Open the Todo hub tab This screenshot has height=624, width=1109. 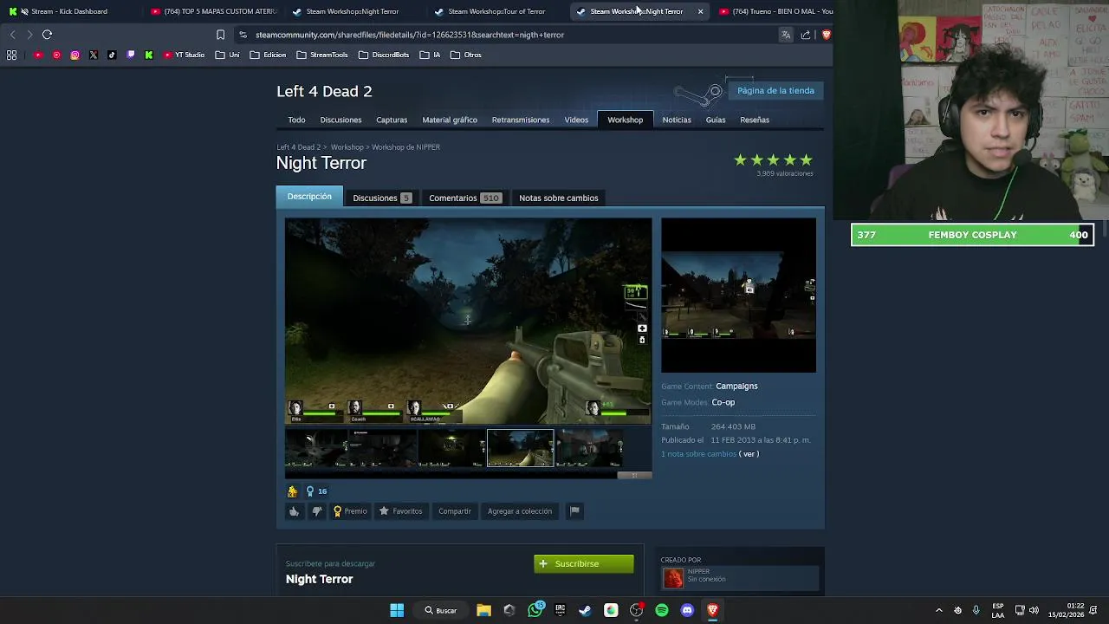click(x=296, y=120)
